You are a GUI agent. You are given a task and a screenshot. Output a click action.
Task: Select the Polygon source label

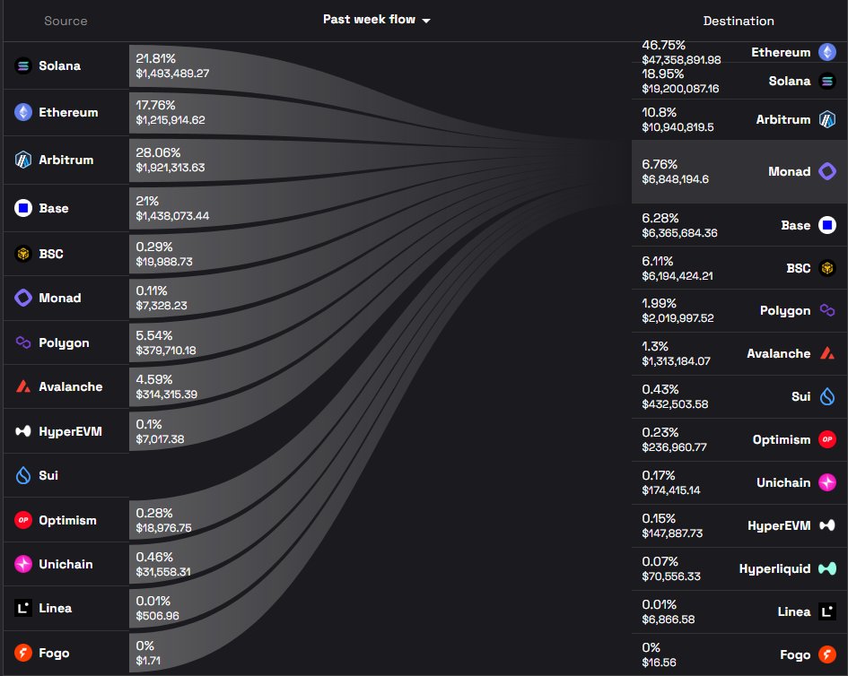point(64,343)
